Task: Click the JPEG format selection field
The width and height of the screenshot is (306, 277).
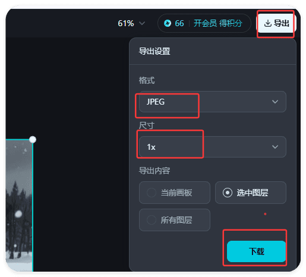Action: [213, 102]
